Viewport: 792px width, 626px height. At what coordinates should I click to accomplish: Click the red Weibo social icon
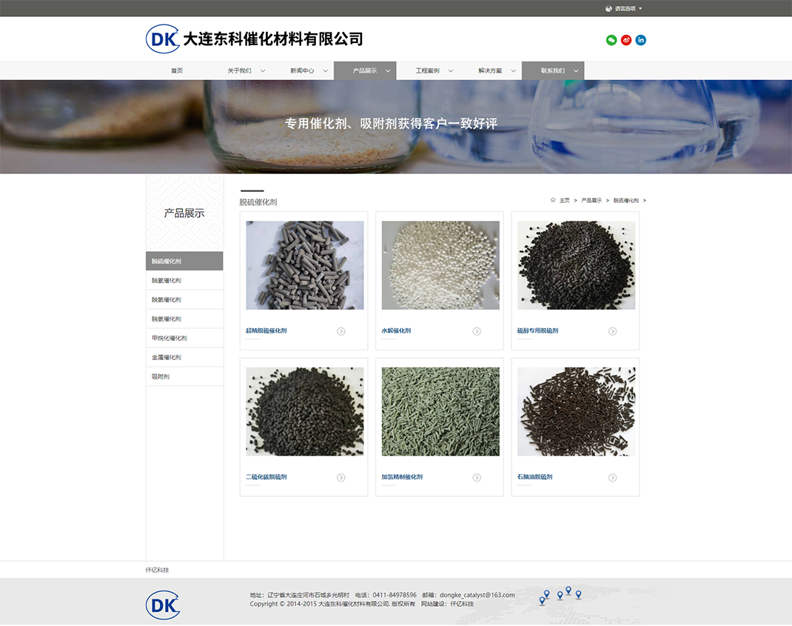[x=626, y=40]
